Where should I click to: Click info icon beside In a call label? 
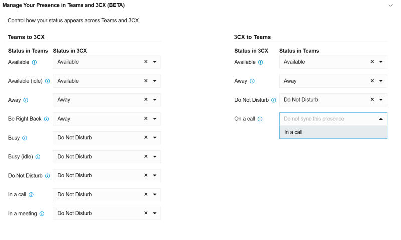tap(31, 195)
